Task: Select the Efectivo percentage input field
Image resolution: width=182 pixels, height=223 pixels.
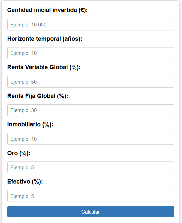Action: click(x=91, y=196)
